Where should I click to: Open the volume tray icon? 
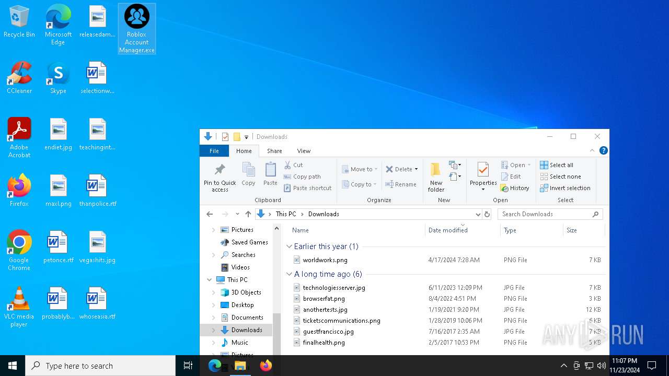[x=602, y=366]
